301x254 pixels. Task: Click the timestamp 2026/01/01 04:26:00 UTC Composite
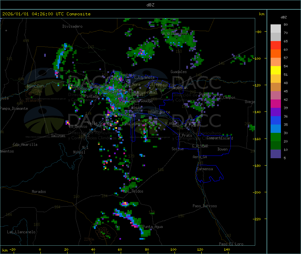coord(46,14)
